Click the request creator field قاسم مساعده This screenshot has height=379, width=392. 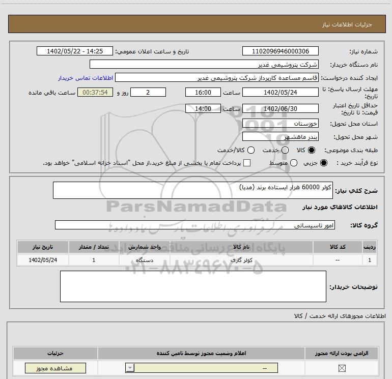click(x=216, y=77)
